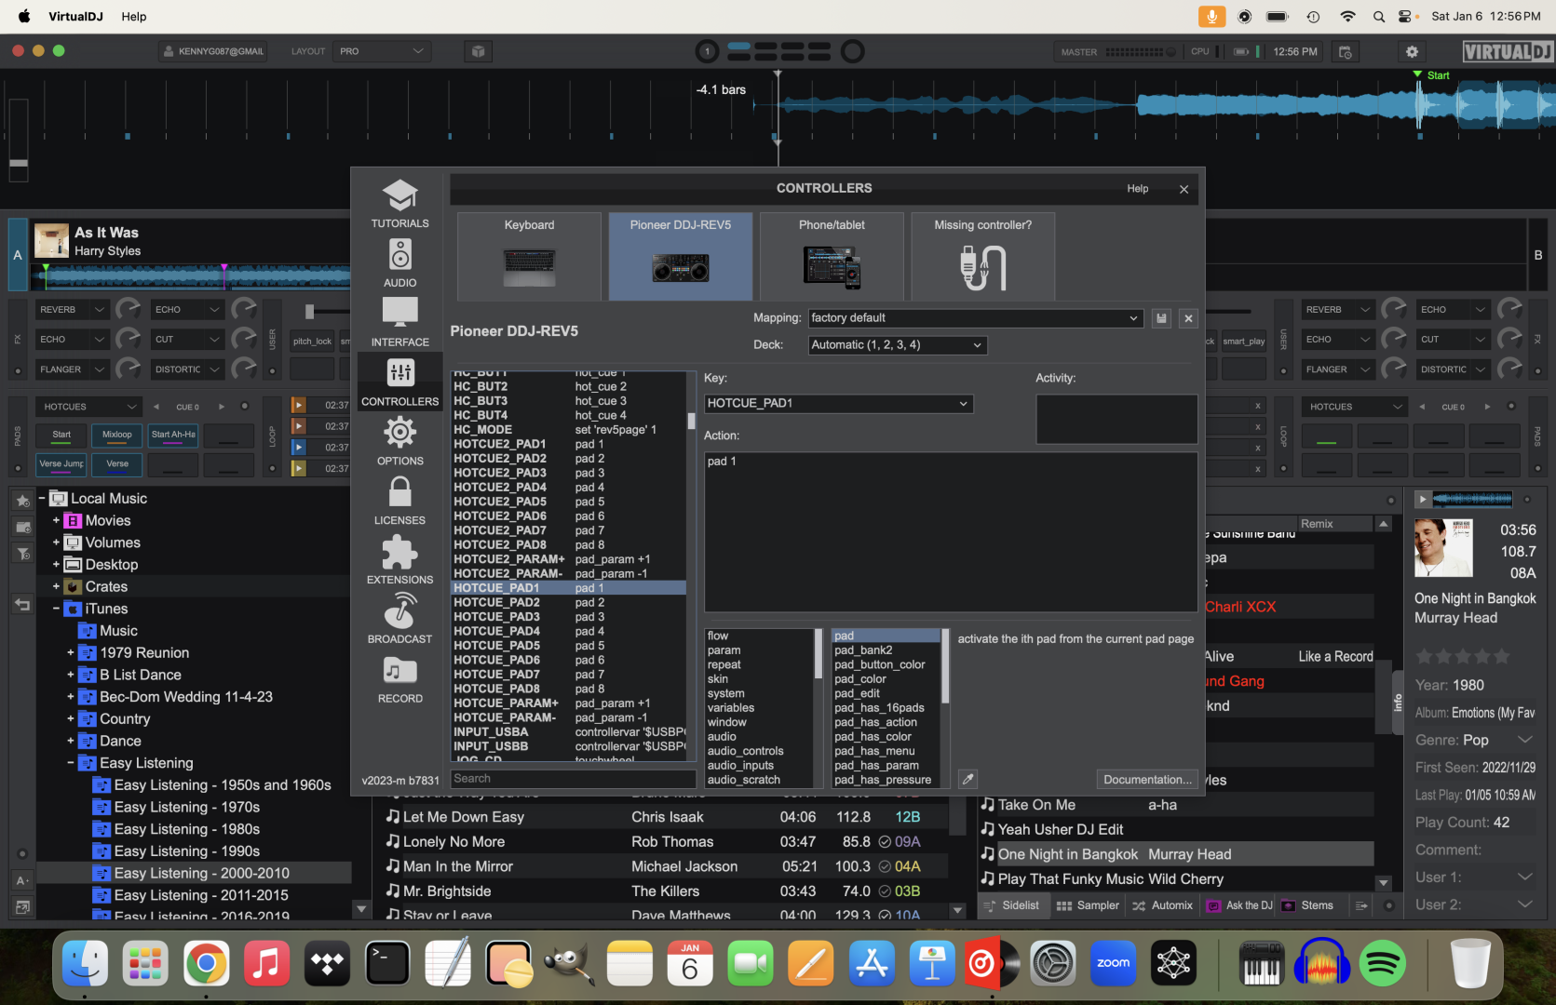Toggle smart_play on the right deck
Screen dimensions: 1556x1005
point(1245,341)
